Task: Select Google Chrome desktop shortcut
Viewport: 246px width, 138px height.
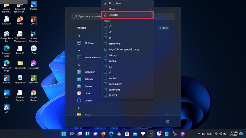Action: 34,94
